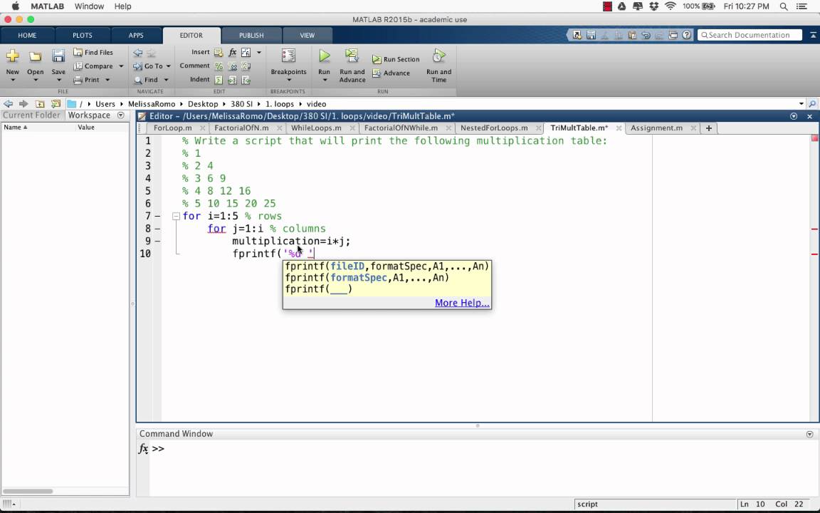
Task: Expand the Print dropdown arrow
Action: coord(107,80)
